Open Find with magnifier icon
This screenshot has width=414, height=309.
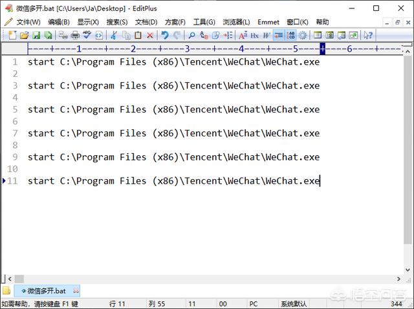(x=191, y=35)
